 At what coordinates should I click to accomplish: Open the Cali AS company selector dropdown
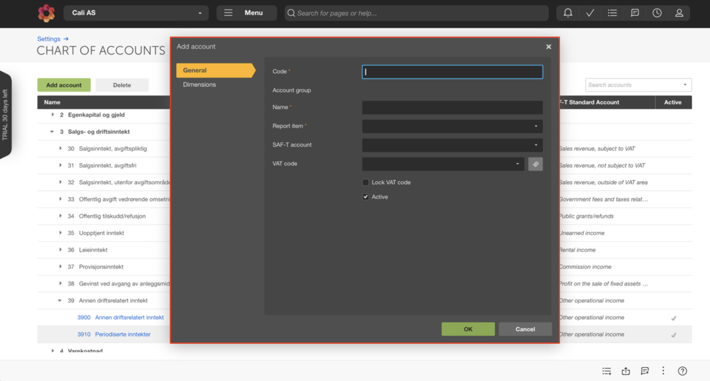[x=136, y=13]
